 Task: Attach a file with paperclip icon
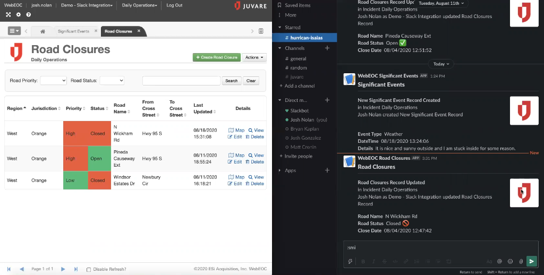click(521, 262)
